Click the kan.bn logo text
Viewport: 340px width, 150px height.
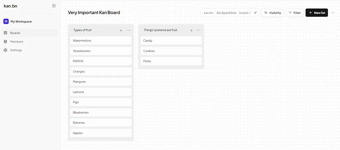(10, 6)
